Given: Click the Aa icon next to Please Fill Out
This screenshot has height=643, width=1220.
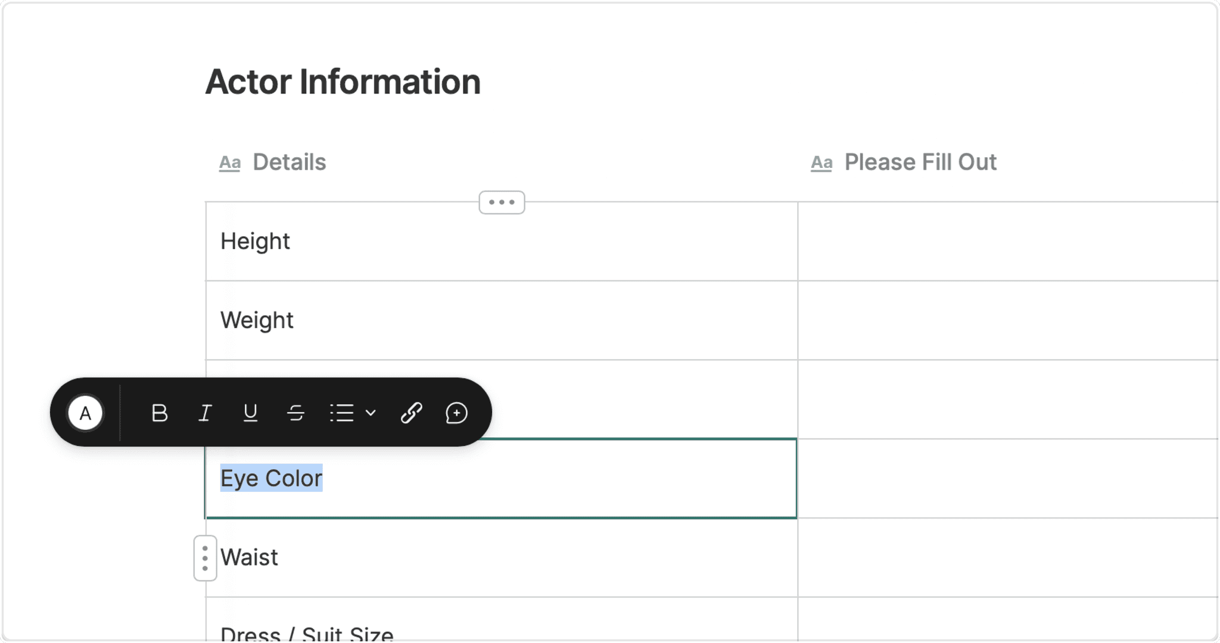Looking at the screenshot, I should coord(821,162).
